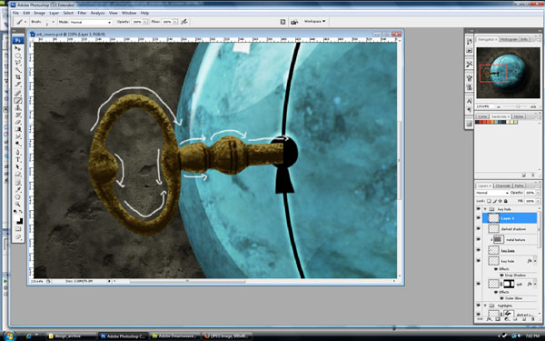Hide the key base layer
Screen dimensions: 545x341
(x=479, y=250)
